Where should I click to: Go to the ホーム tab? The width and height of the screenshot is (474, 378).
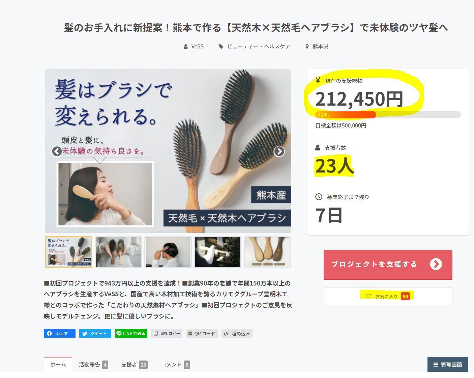point(58,365)
